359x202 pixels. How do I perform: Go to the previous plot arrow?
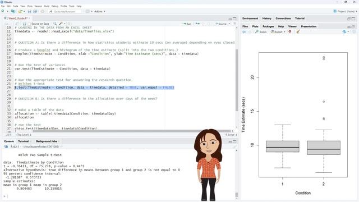[244, 32]
